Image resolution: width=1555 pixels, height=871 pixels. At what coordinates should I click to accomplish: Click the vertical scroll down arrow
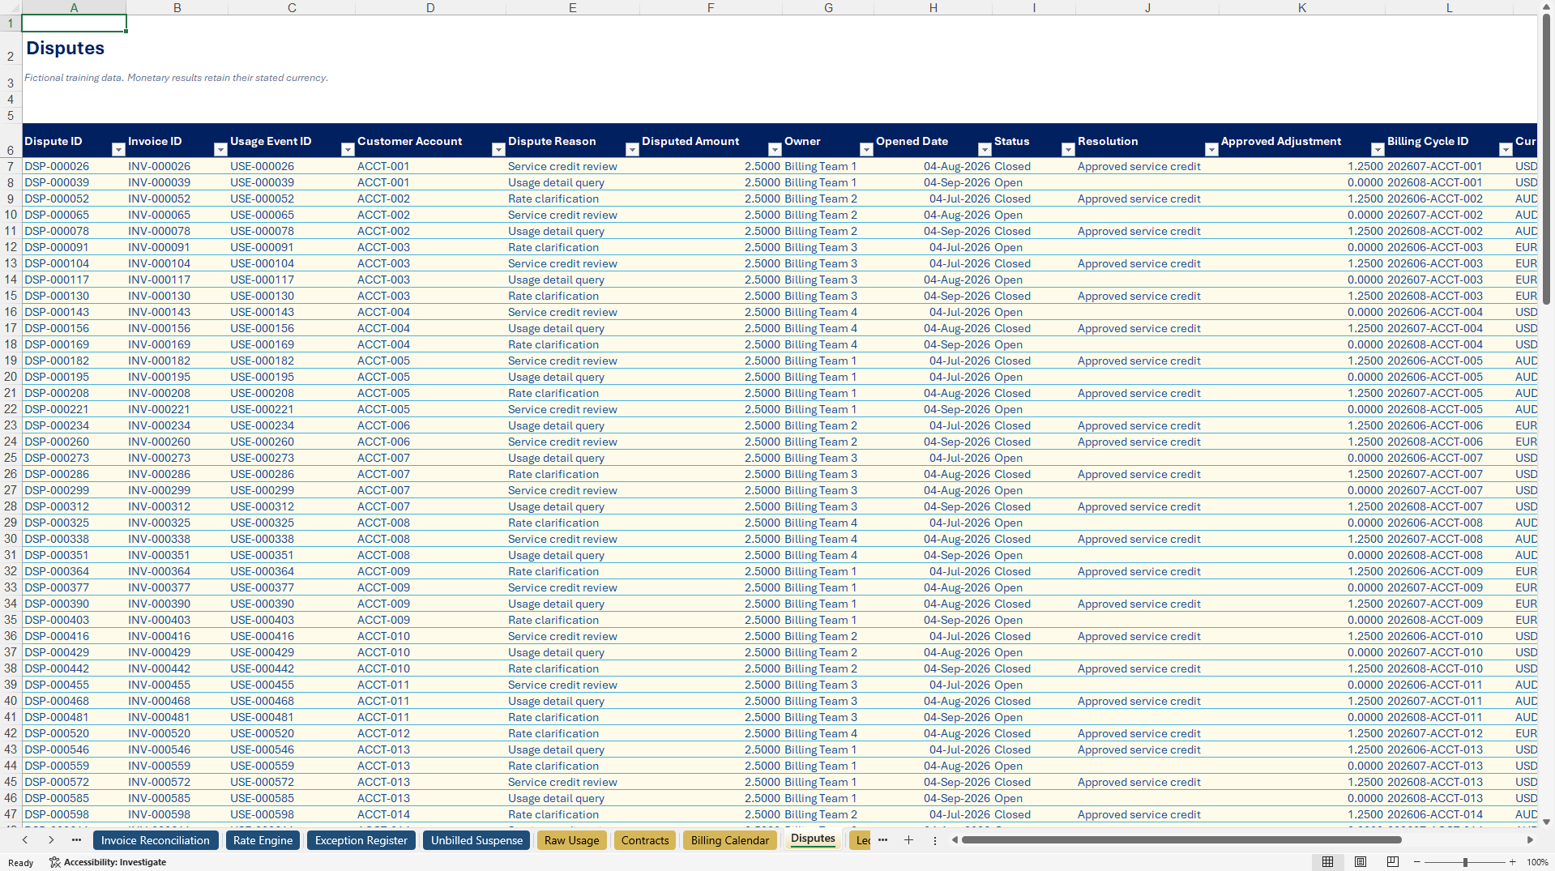pos(1546,822)
